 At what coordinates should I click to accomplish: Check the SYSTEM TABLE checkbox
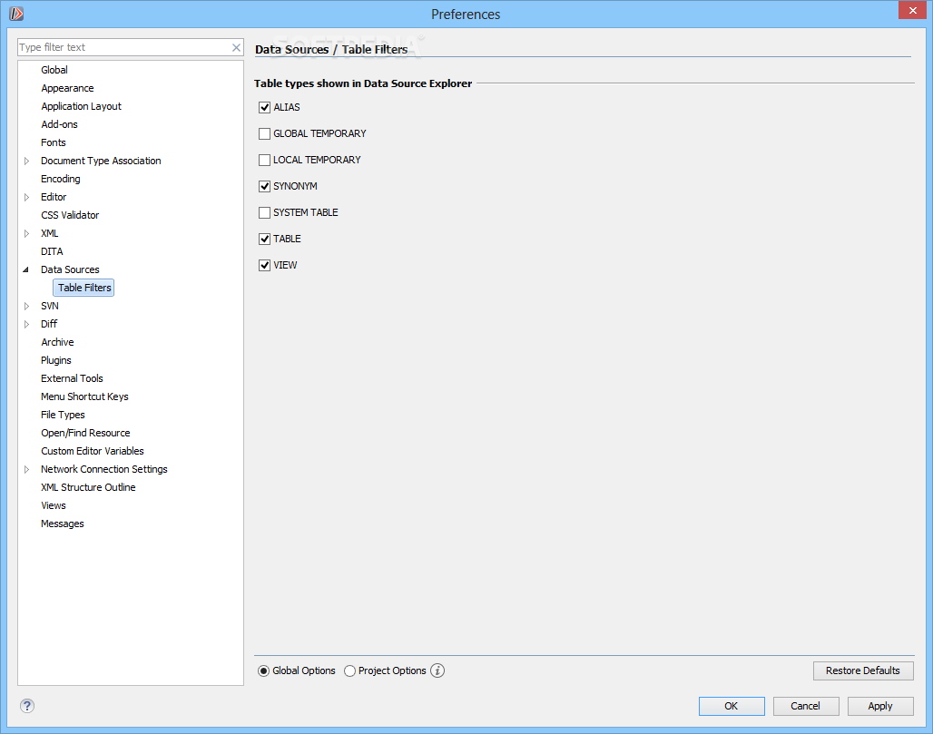tap(265, 212)
